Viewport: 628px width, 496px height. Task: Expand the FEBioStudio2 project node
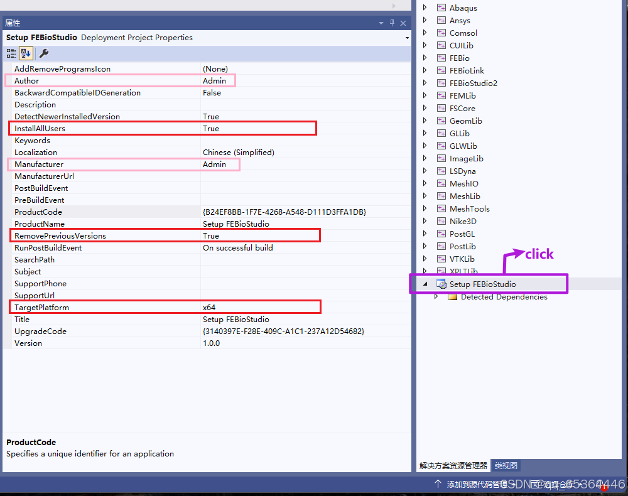tap(425, 83)
